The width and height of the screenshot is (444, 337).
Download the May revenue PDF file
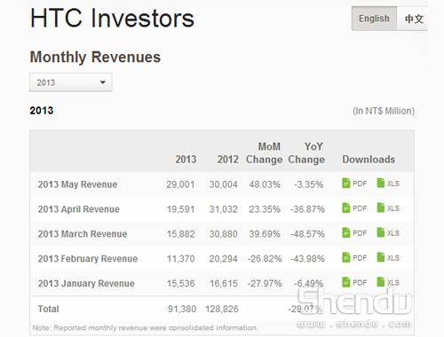[x=354, y=184]
